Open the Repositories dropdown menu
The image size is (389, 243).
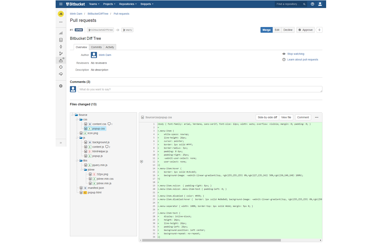tap(128, 4)
